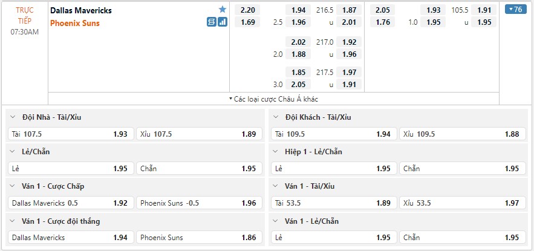Screen dimensions: 534x251
Task: Select Tài 107.5 odds 1.93
Action: click(71, 134)
